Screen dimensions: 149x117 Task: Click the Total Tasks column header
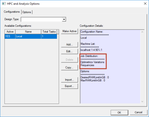tap(49, 32)
